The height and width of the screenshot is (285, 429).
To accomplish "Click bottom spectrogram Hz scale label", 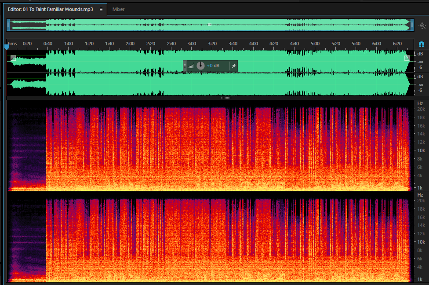I will coord(420,195).
